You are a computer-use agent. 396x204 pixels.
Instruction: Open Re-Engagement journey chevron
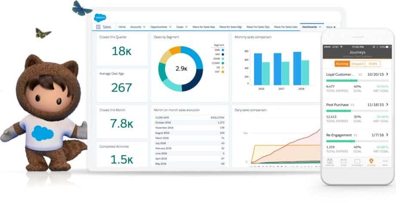pyautogui.click(x=387, y=135)
